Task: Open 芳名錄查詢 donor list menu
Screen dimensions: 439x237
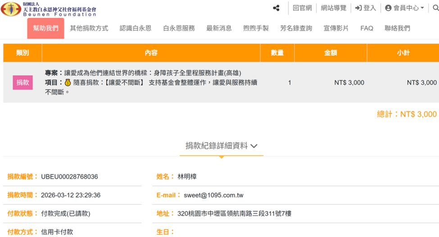Action: [296, 28]
